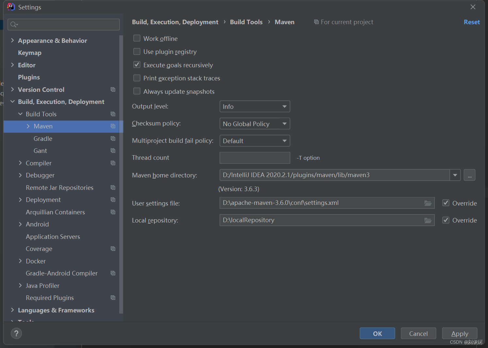Screen dimensions: 488x348
Task: Expand Appearance & Behavior section
Action: (x=12, y=40)
